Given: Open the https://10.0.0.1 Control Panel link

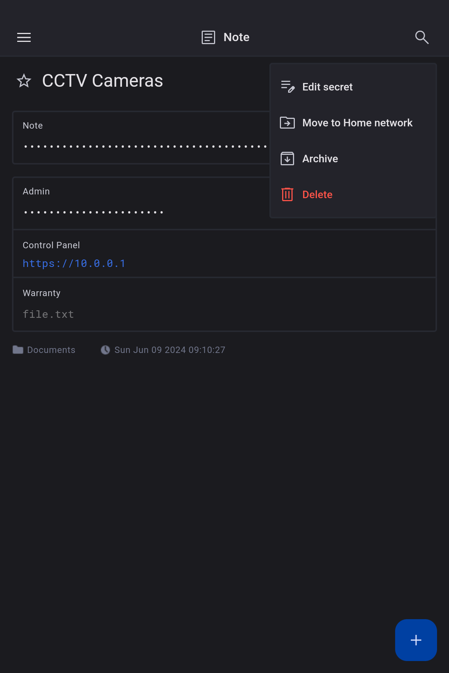Looking at the screenshot, I should click(74, 264).
